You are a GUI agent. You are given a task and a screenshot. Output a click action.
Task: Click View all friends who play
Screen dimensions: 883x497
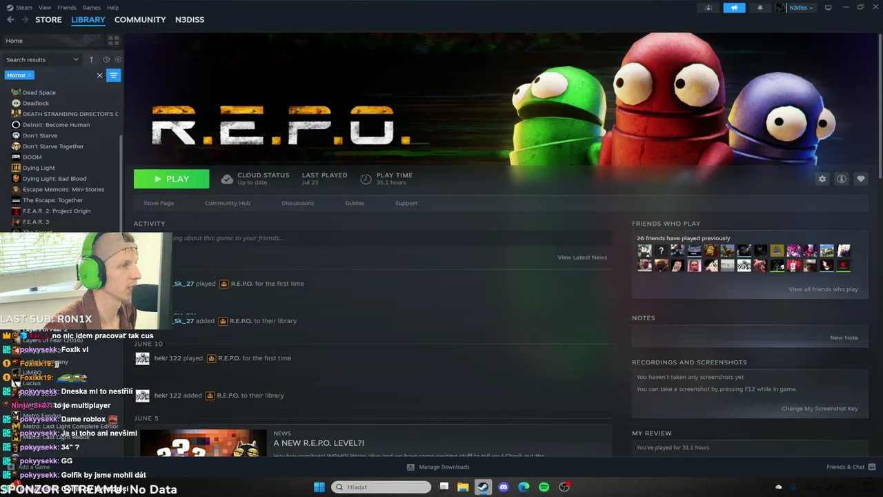tap(824, 289)
